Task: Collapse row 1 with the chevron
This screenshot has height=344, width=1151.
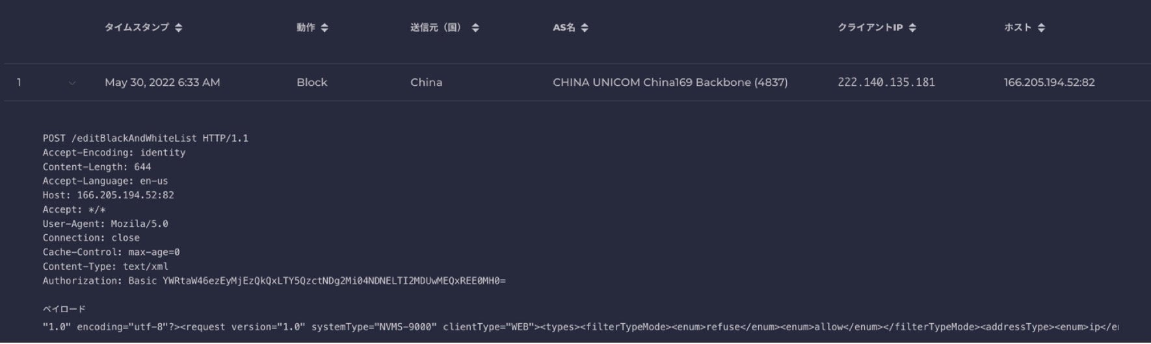Action: 72,83
